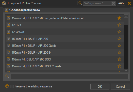Image resolution: width=133 pixels, height=92 pixels.
Task: Click profile icon beside 123123
Action: tap(9, 25)
